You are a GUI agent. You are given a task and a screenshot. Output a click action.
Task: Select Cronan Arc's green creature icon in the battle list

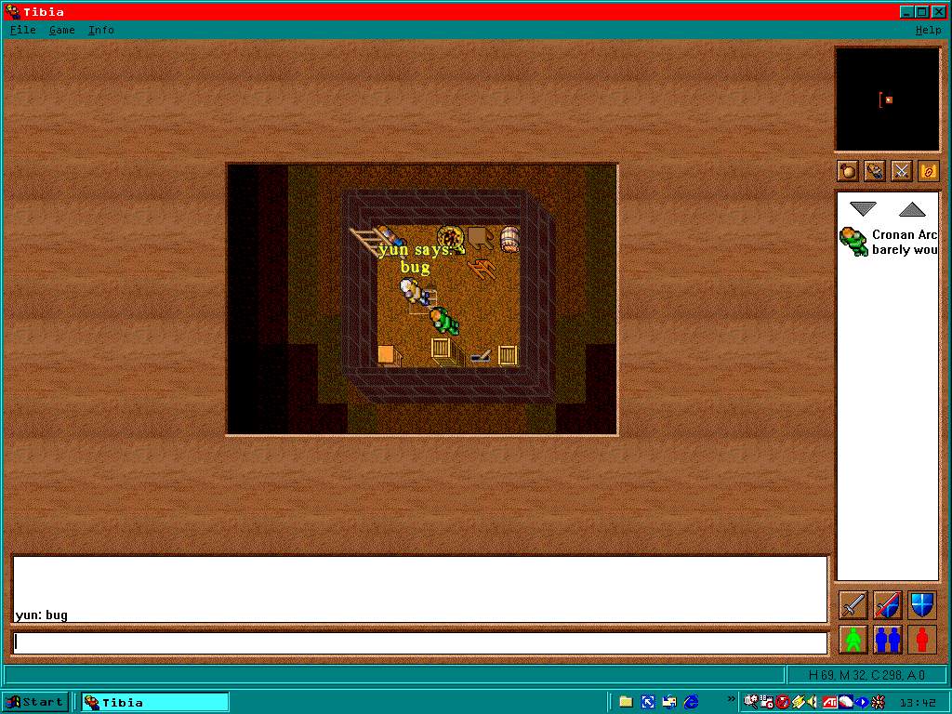tap(853, 242)
